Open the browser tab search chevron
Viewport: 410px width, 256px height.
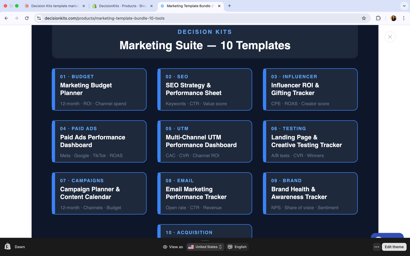coord(404,6)
